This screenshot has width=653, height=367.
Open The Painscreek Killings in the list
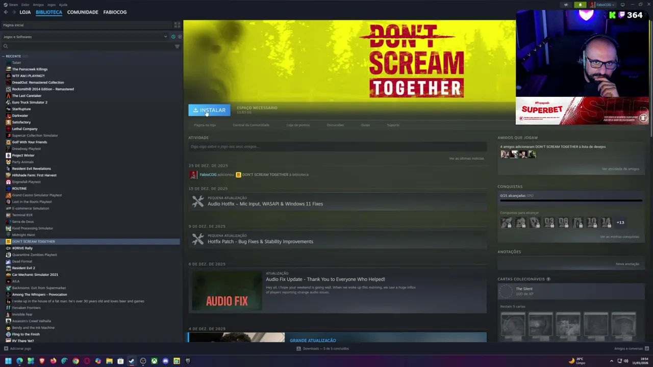(x=30, y=69)
